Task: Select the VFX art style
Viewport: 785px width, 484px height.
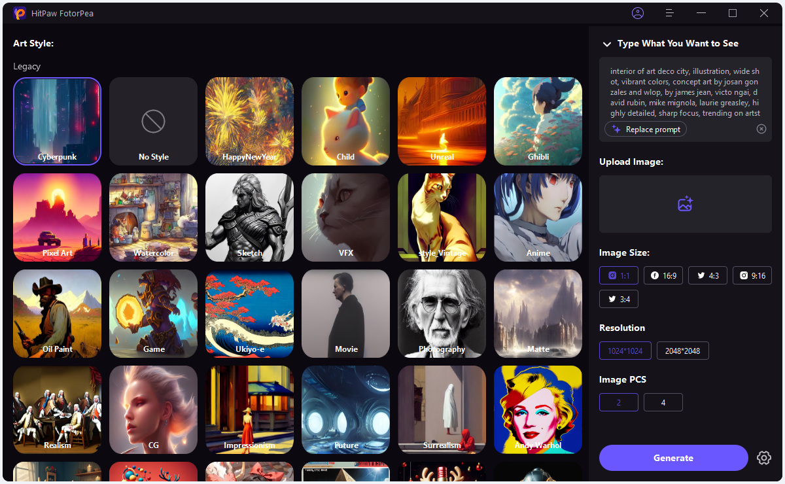Action: pyautogui.click(x=346, y=217)
